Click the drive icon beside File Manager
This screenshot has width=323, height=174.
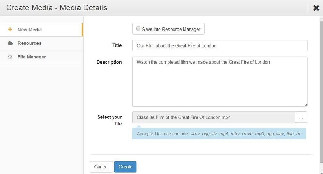pyautogui.click(x=10, y=57)
